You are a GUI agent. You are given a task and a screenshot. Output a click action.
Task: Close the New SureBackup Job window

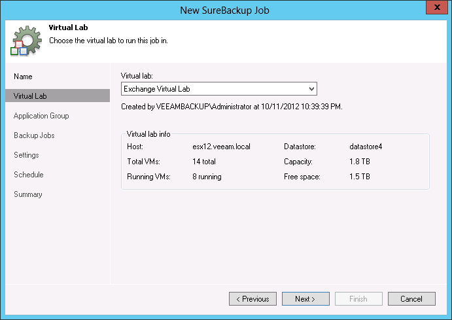tap(437, 7)
